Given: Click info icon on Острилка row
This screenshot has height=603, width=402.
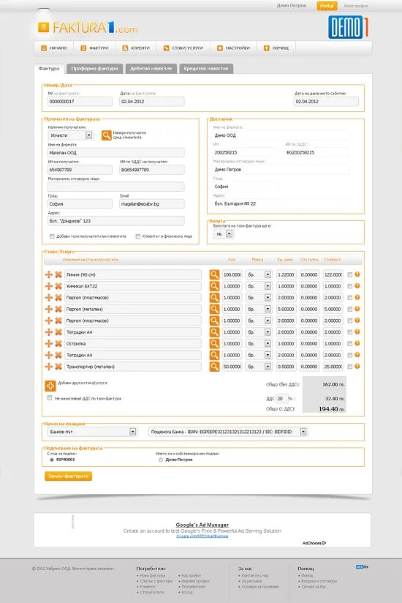Looking at the screenshot, I should (x=357, y=343).
